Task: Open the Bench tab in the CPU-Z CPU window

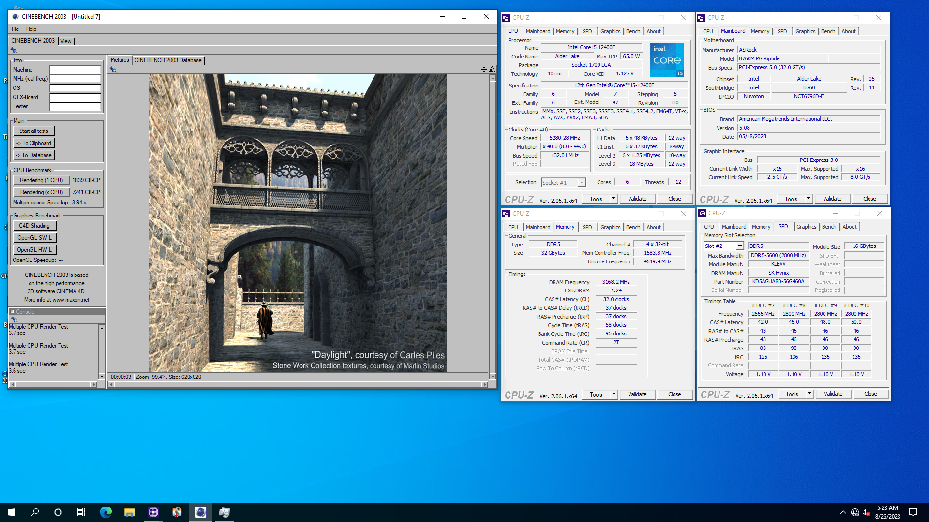Action: point(633,31)
